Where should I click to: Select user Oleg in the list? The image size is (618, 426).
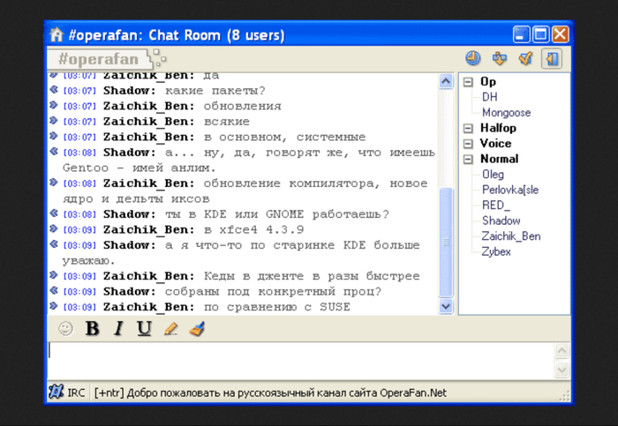[493, 175]
